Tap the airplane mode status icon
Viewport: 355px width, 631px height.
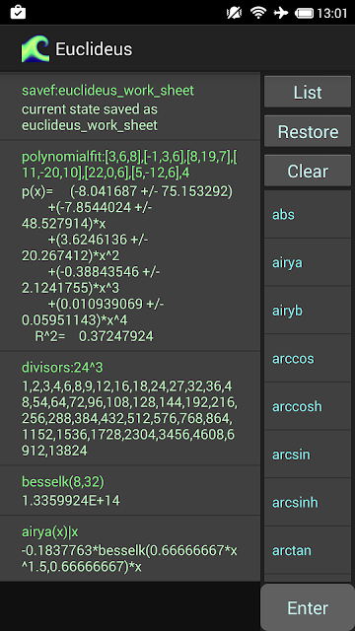pos(280,13)
